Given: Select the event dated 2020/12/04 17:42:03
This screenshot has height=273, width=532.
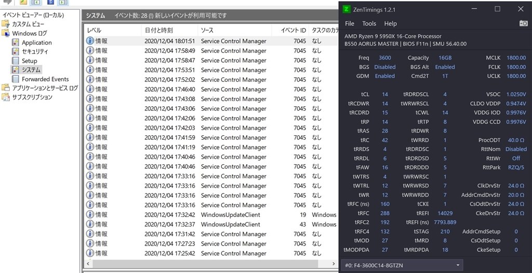Looking at the screenshot, I should tap(211, 128).
